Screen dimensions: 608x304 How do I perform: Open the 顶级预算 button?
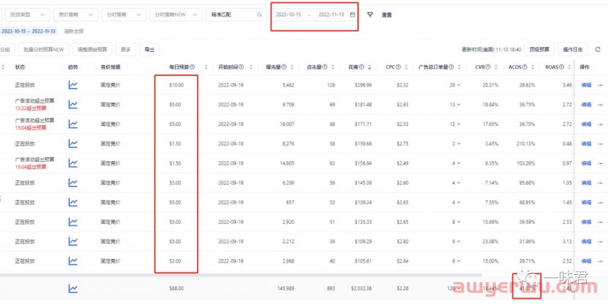[x=539, y=50]
